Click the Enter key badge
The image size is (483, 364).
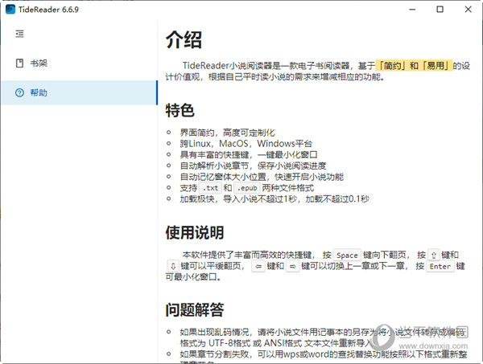click(440, 267)
